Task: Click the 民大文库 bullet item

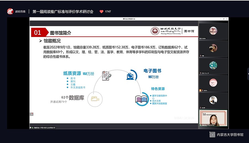Action: (156, 101)
